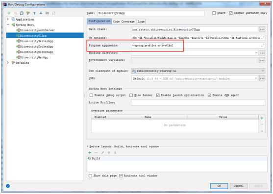This screenshot has width=273, height=194.
Task: Toggle the Single instance only checkbox
Action: click(x=231, y=13)
